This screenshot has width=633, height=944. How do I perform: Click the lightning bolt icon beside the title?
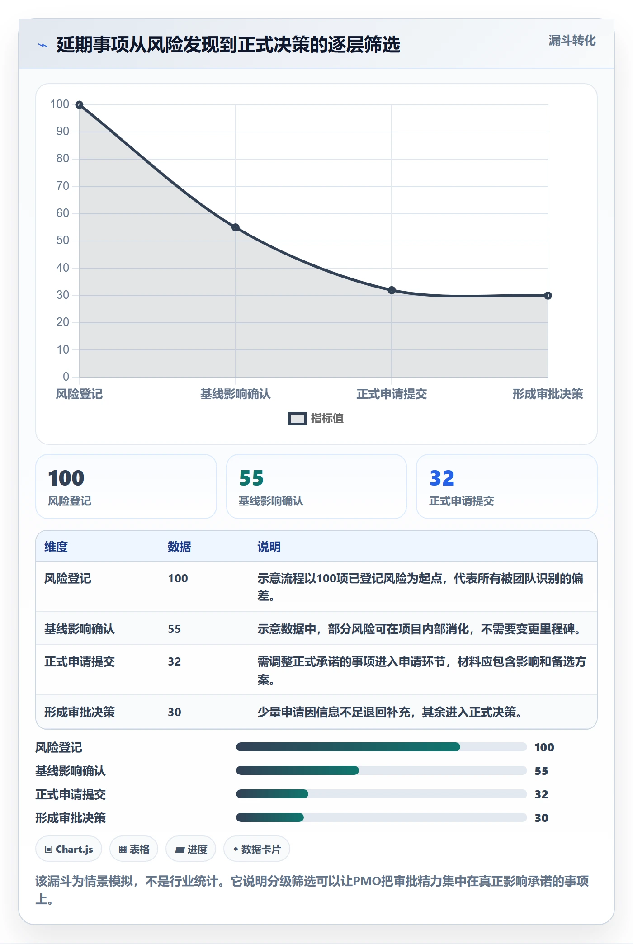click(43, 45)
